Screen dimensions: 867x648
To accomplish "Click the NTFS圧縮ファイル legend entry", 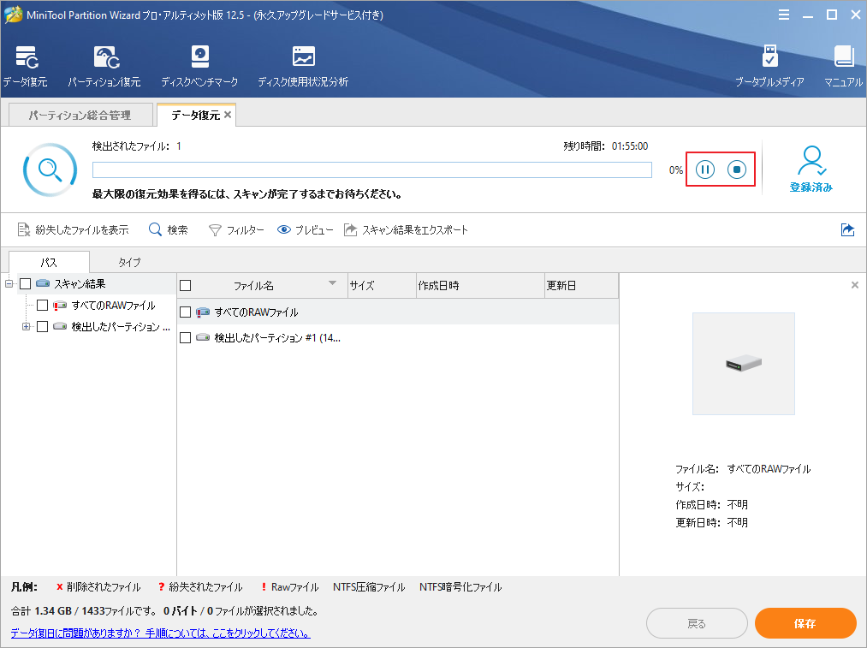I will 369,587.
